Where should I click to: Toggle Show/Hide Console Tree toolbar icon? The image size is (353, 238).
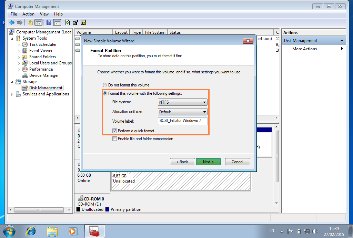coord(39,22)
